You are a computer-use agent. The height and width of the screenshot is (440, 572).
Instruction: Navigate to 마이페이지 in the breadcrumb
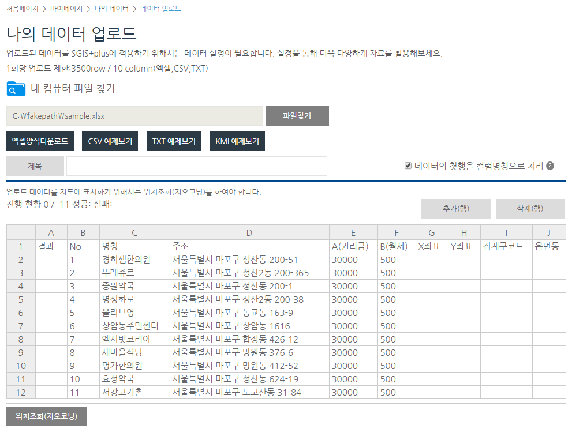[65, 9]
